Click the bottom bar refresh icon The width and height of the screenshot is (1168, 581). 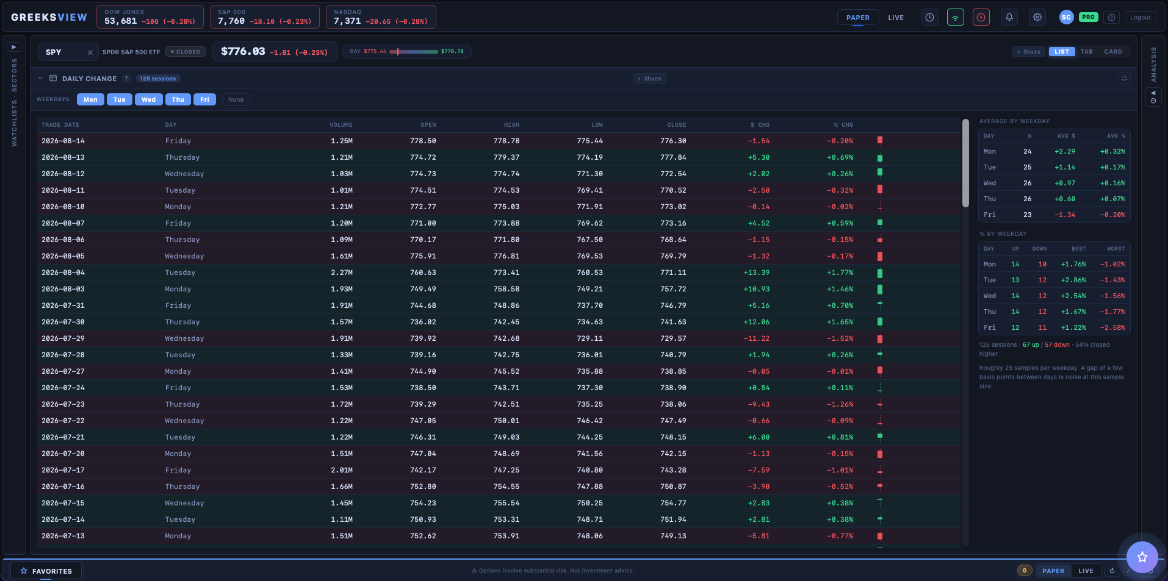point(1112,571)
